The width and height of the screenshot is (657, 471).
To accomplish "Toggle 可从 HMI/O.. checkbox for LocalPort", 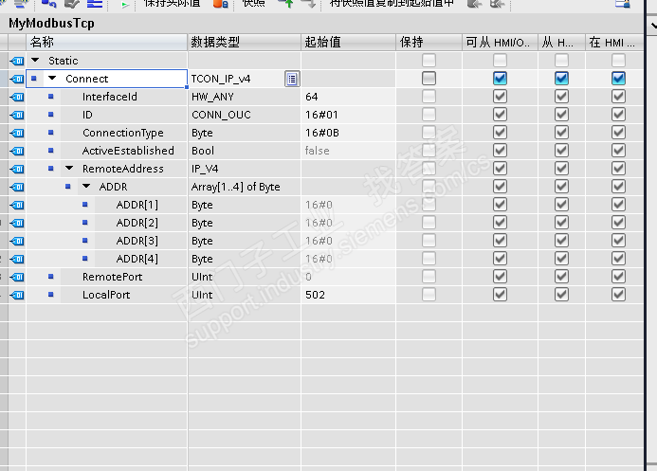I will click(x=500, y=295).
